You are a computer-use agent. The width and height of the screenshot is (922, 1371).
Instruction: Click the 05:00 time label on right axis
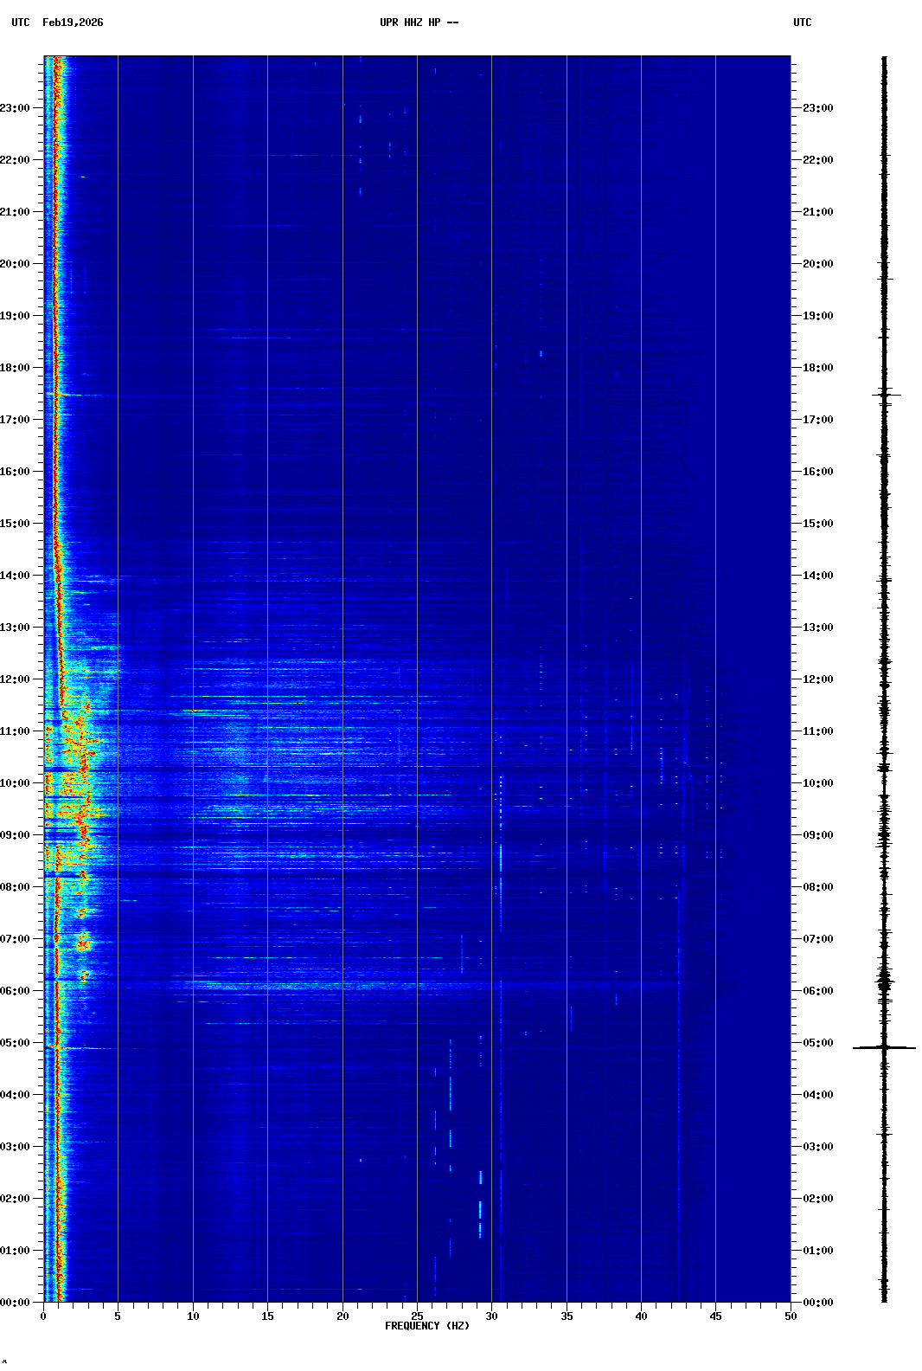click(817, 1043)
